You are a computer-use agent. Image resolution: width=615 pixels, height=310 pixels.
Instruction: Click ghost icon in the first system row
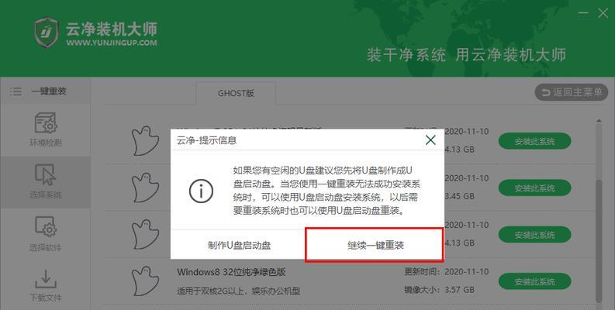click(145, 141)
